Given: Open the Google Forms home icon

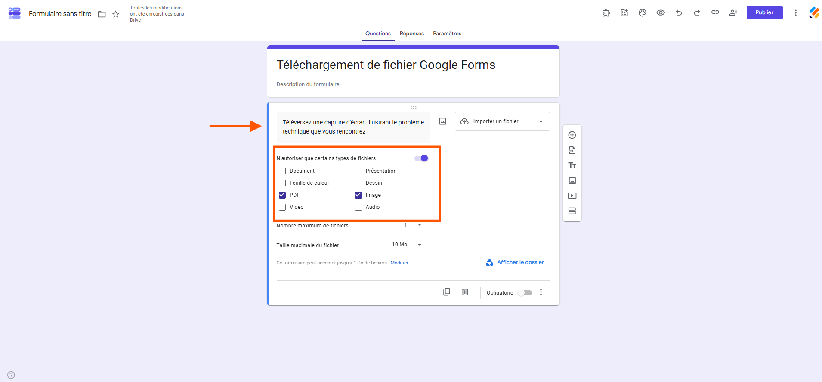Looking at the screenshot, I should 15,13.
